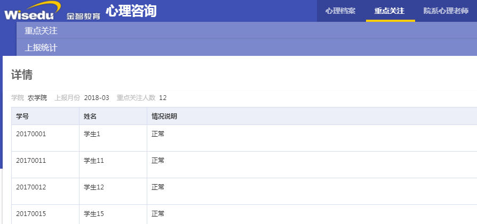Click the 情况说明 column header
The image size is (477, 224).
(312, 116)
